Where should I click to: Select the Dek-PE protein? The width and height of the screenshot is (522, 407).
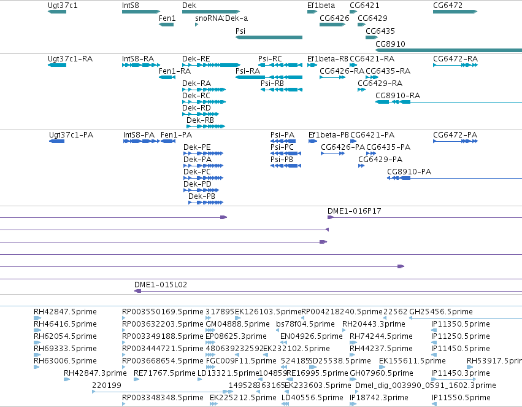coord(204,153)
